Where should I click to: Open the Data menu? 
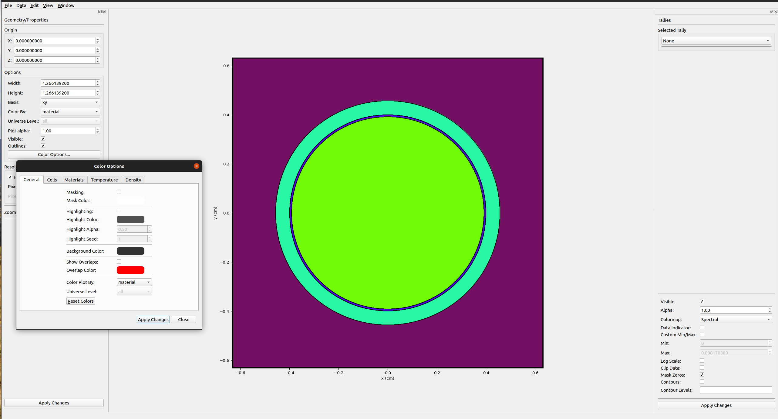click(21, 5)
